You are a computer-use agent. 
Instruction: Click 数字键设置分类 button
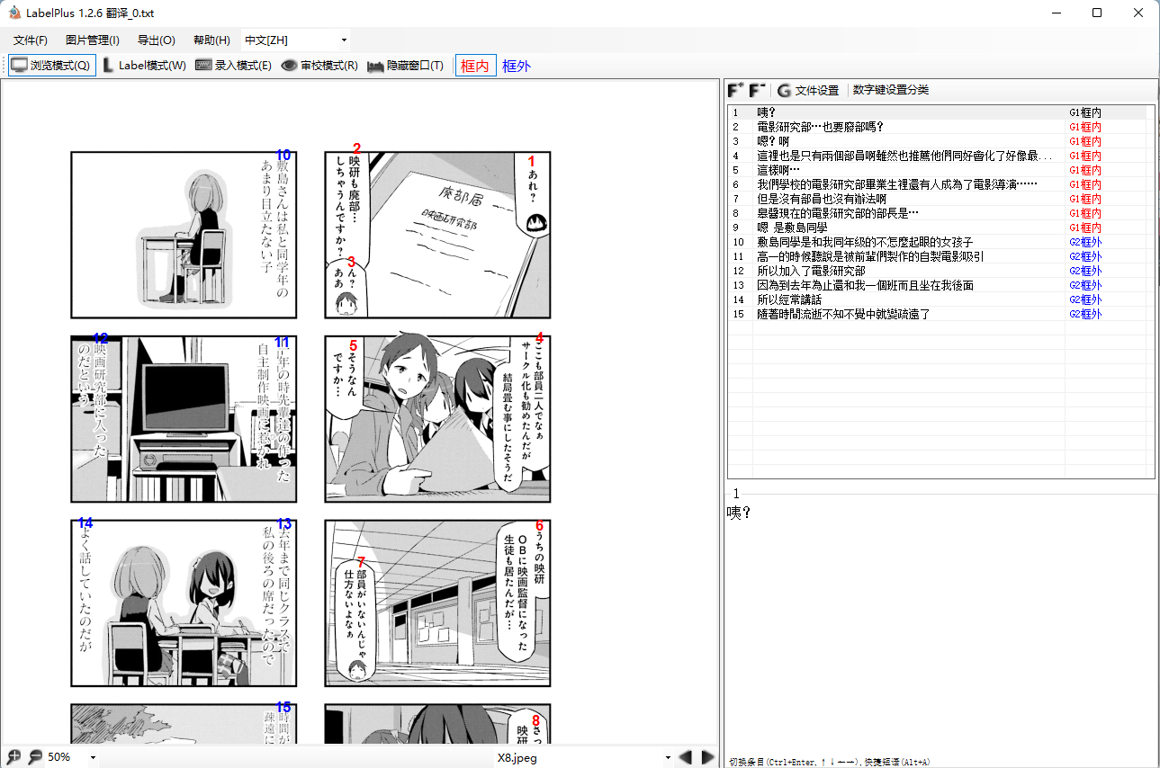coord(891,90)
